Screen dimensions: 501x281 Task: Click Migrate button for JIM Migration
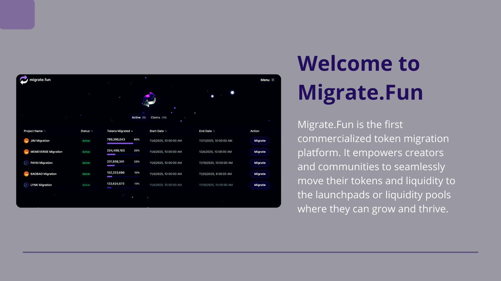pos(260,141)
